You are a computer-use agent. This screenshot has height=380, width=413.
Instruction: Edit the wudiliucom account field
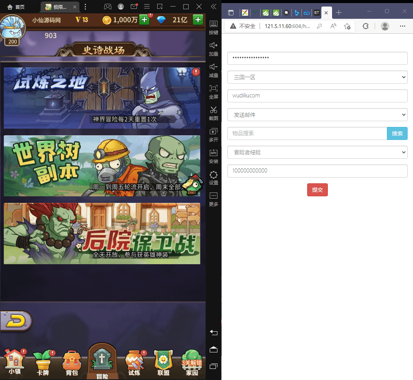click(318, 96)
